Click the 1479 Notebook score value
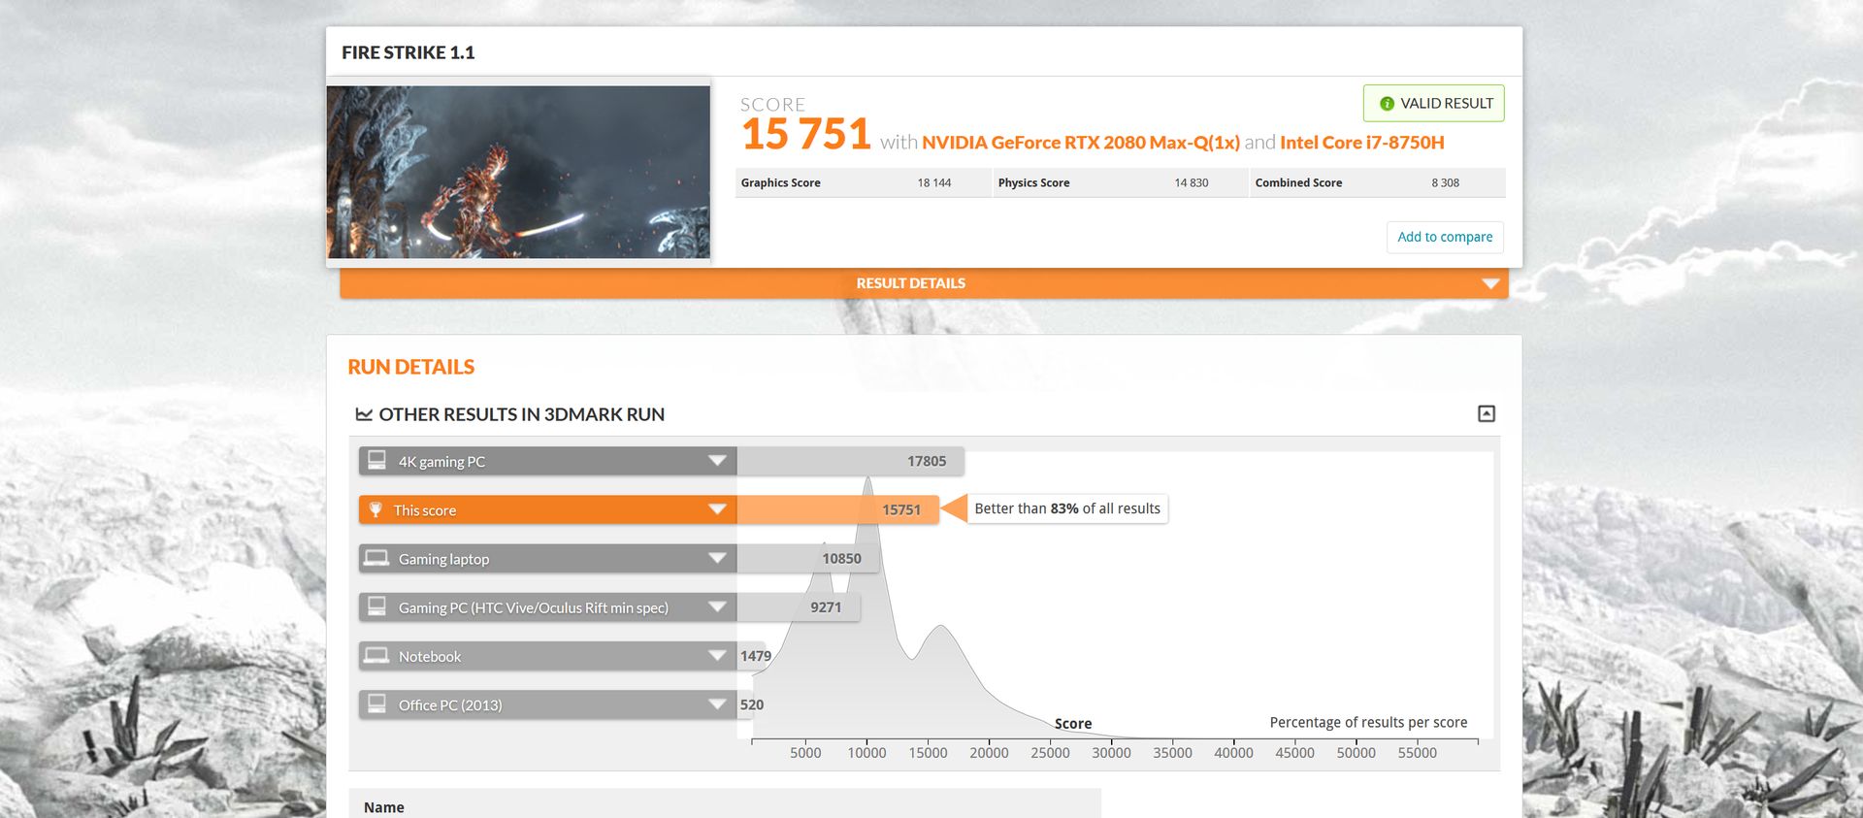Image resolution: width=1863 pixels, height=818 pixels. [756, 657]
